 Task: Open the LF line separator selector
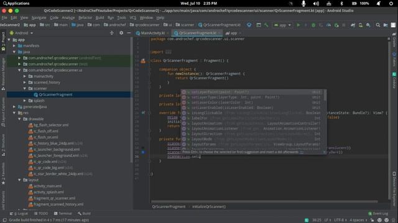(328, 220)
